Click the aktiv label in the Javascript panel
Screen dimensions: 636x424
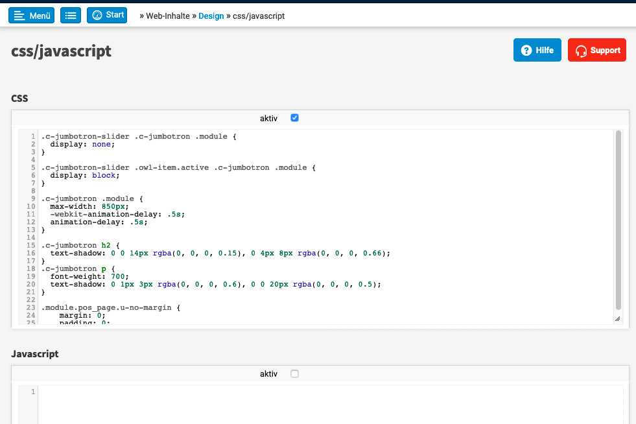(268, 373)
